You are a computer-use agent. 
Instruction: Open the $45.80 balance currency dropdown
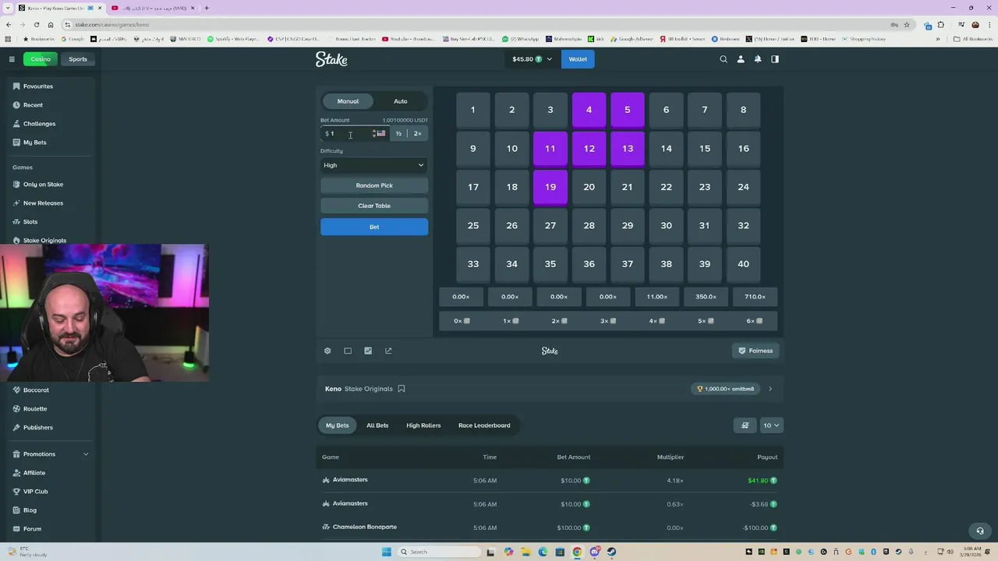[x=532, y=59]
